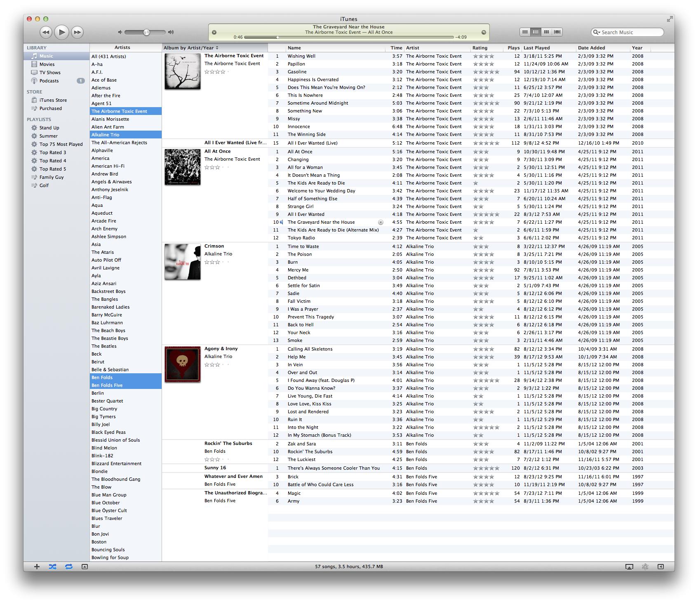Open the Top 75 Most Played playlist
Image resolution: width=698 pixels, height=604 pixels.
[x=56, y=144]
